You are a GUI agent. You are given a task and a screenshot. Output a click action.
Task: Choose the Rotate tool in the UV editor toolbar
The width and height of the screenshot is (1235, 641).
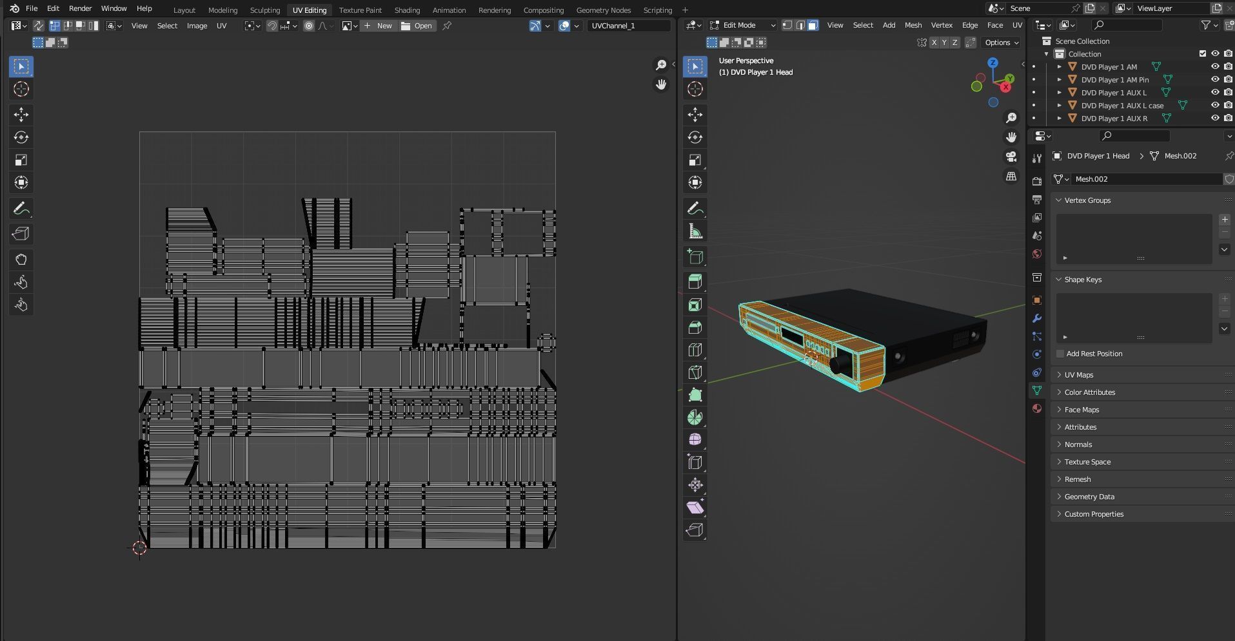coord(21,137)
